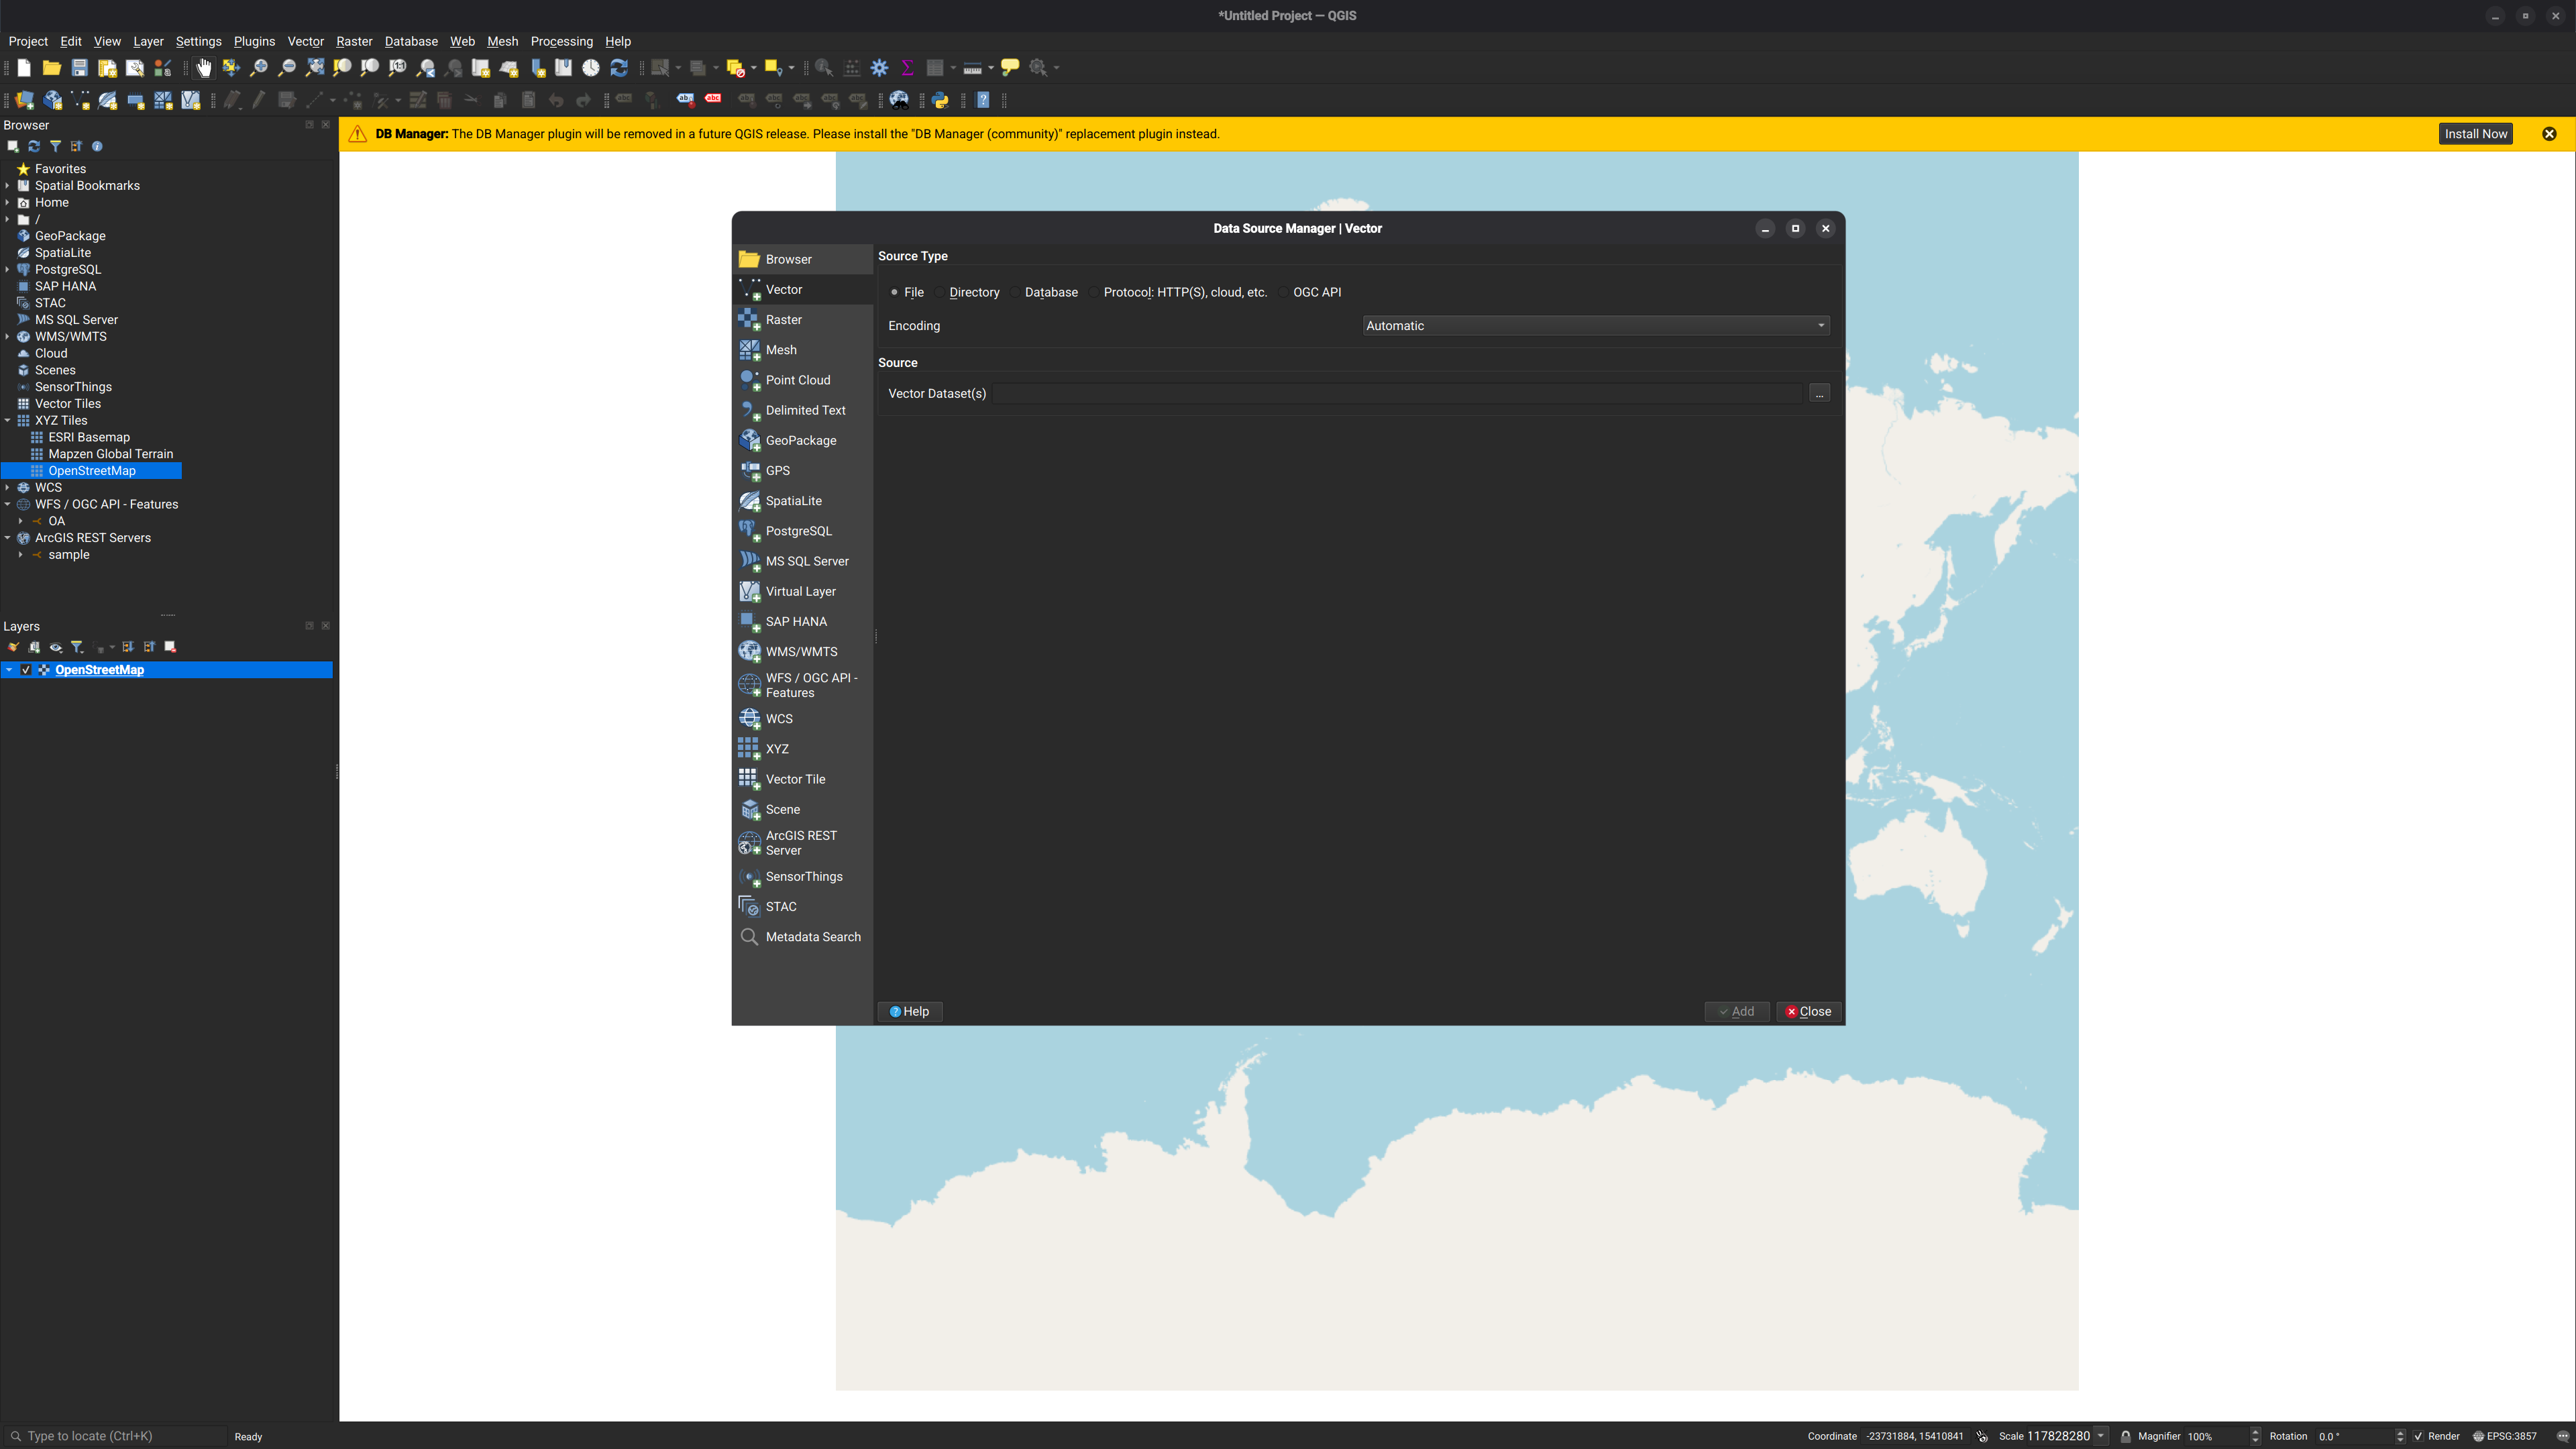Toggle the OpenStreetMap layer visibility checkbox
Viewport: 2576px width, 1449px height.
26,670
